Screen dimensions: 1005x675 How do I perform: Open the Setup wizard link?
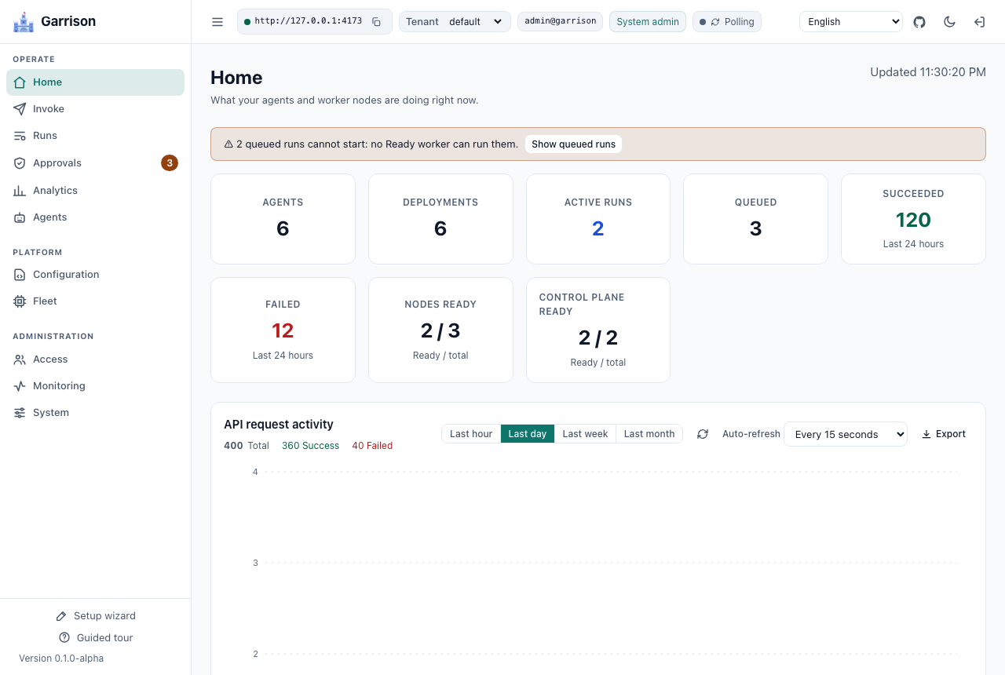click(95, 616)
